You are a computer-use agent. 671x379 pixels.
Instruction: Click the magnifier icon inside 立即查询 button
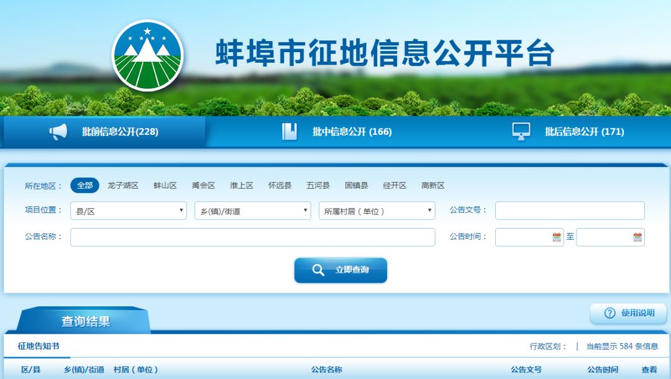318,270
